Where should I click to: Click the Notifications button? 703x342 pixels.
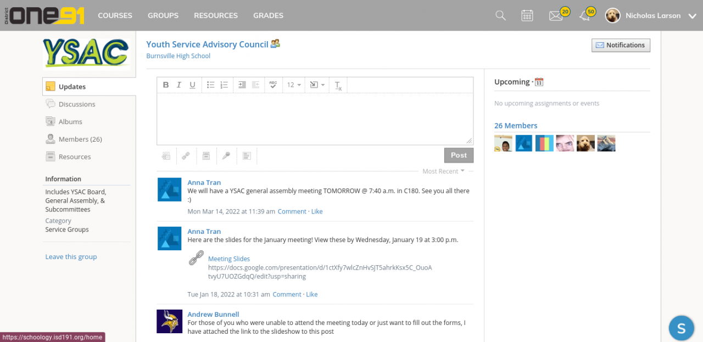621,45
